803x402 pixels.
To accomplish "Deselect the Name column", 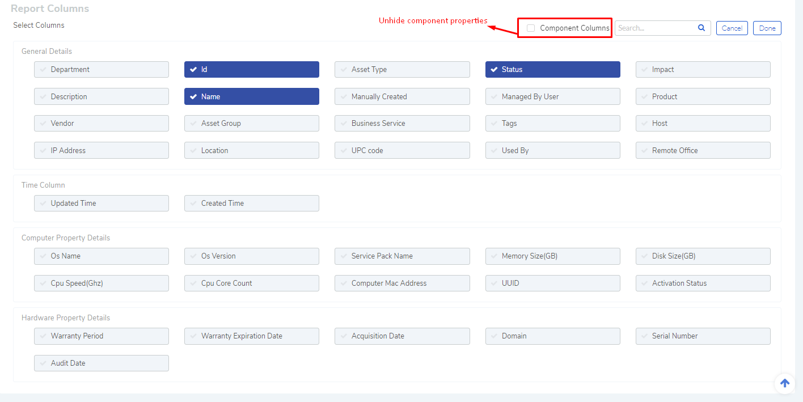I will 252,96.
